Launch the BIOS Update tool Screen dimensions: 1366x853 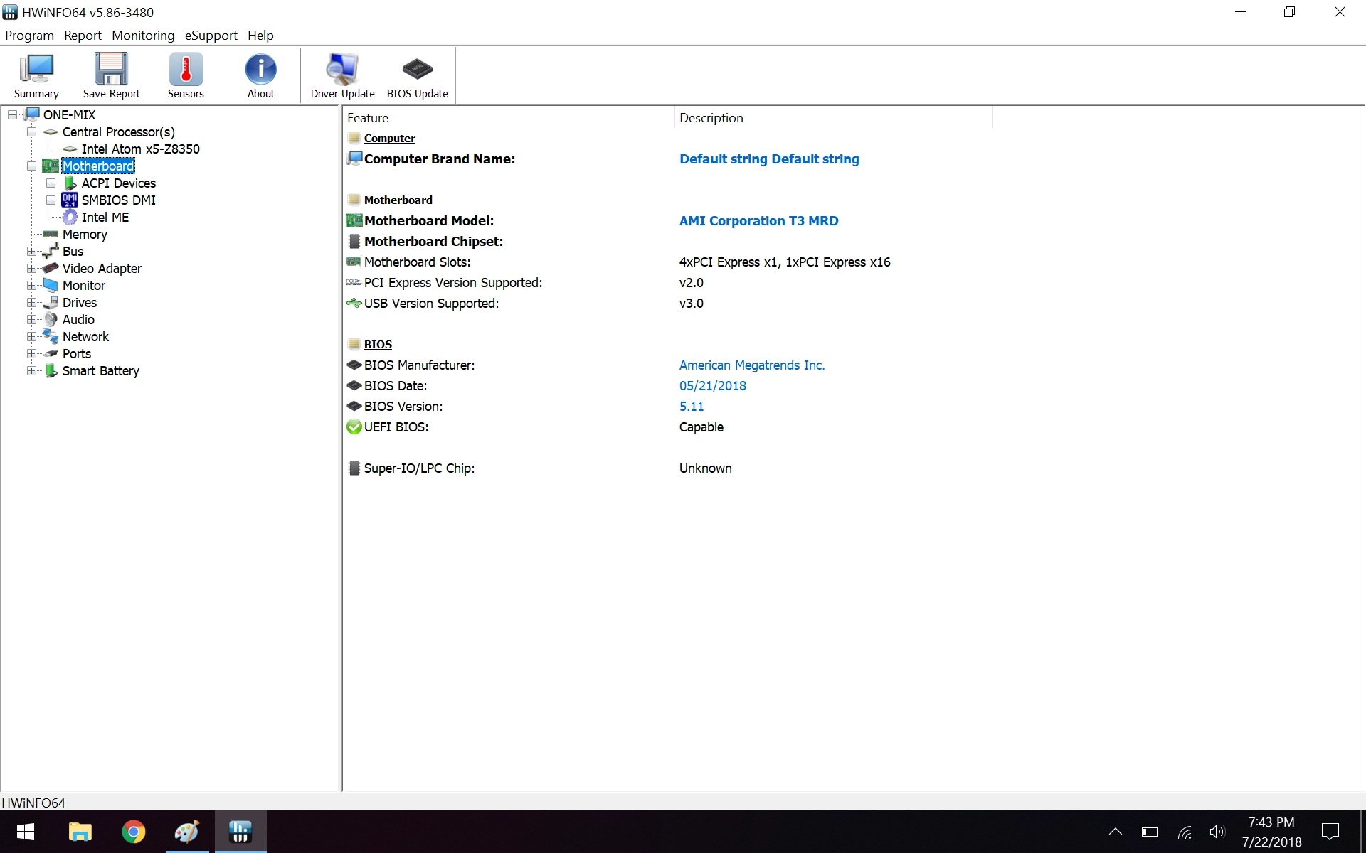coord(418,75)
